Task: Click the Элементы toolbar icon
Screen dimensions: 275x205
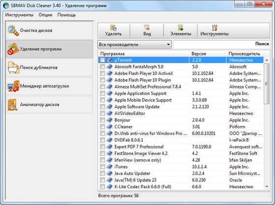Action: coord(181,28)
